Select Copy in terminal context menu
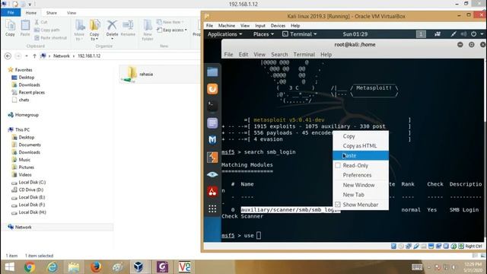The image size is (487, 274). pos(361,136)
